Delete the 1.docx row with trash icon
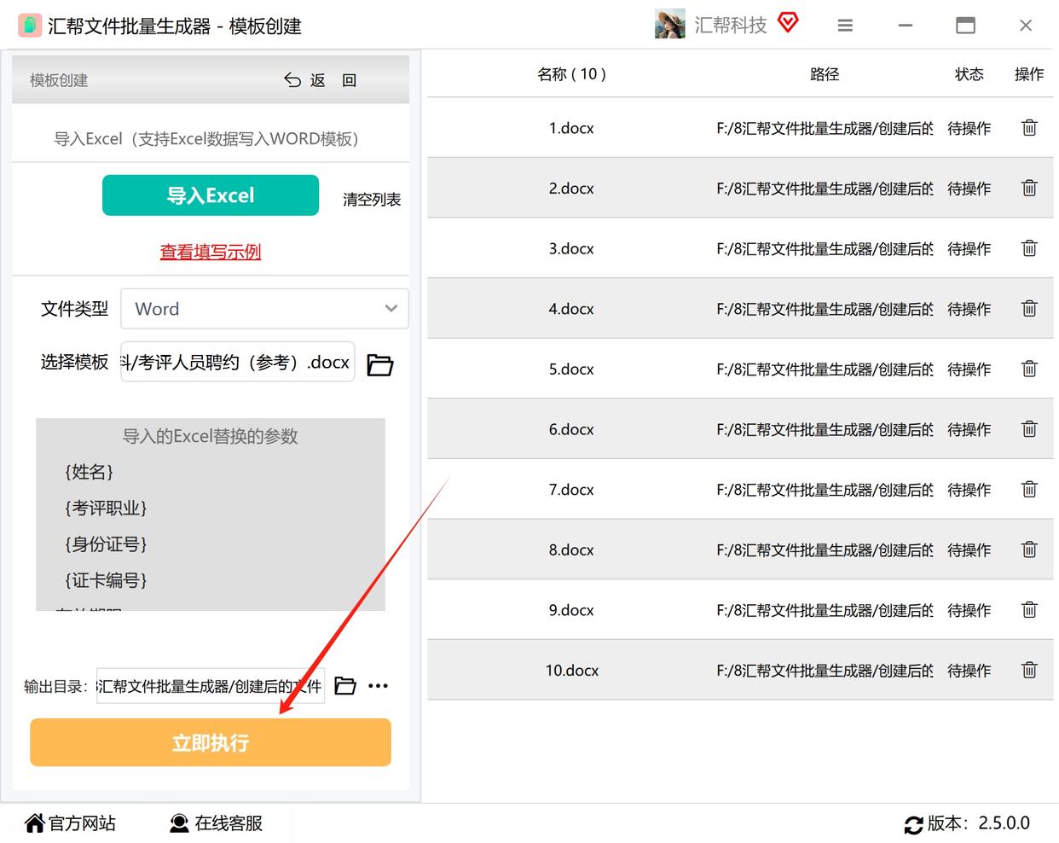Viewport: 1059px width, 843px height. pyautogui.click(x=1029, y=128)
